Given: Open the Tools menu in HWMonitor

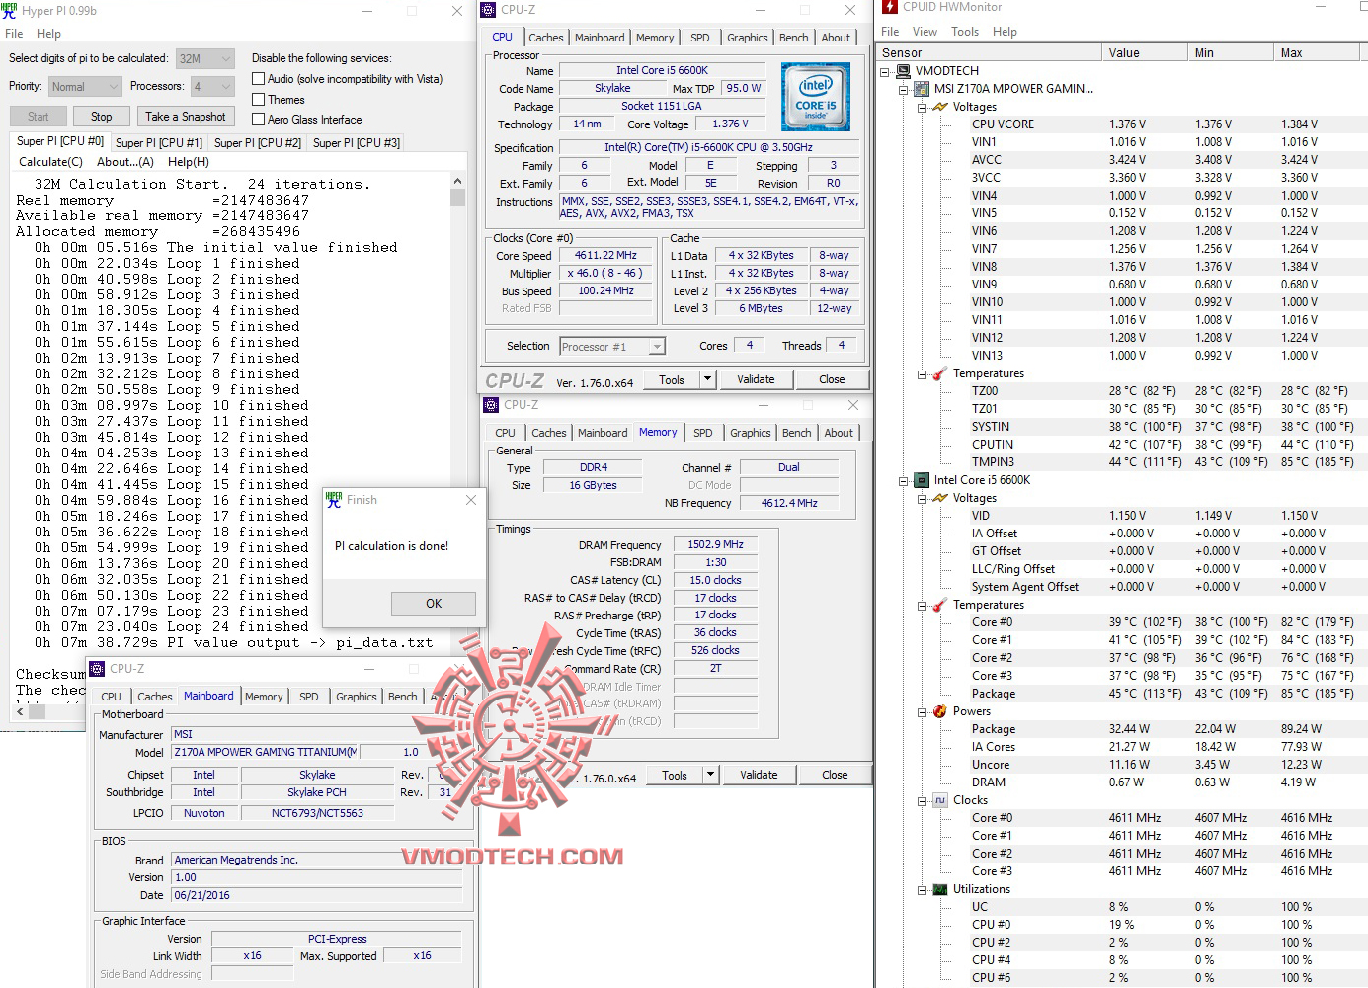Looking at the screenshot, I should pyautogui.click(x=964, y=31).
